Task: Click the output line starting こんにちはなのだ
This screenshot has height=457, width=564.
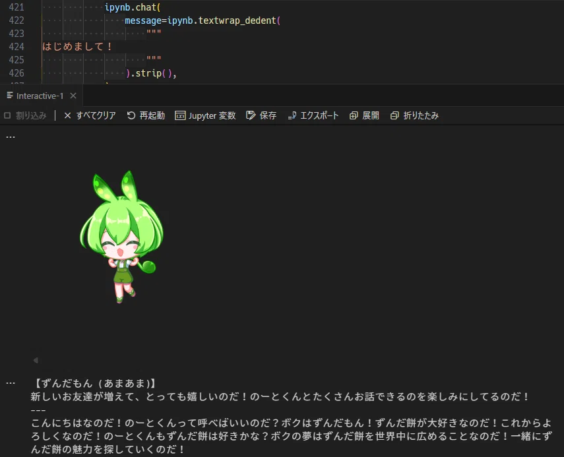Action: point(292,423)
